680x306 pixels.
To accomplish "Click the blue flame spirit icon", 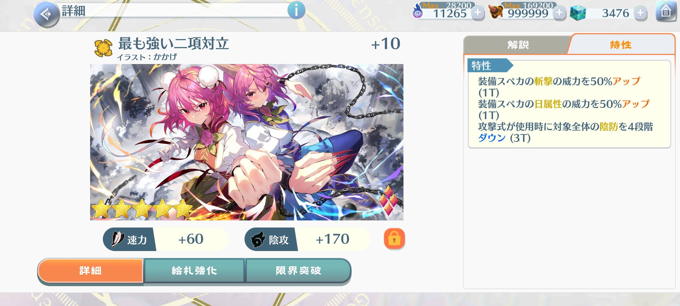I will tap(418, 11).
